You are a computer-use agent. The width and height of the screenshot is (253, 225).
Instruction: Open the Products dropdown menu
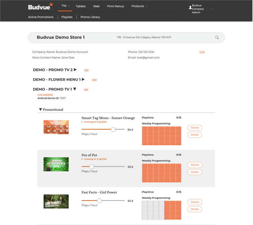(x=139, y=6)
